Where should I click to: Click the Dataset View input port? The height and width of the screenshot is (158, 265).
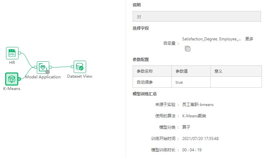click(x=72, y=67)
